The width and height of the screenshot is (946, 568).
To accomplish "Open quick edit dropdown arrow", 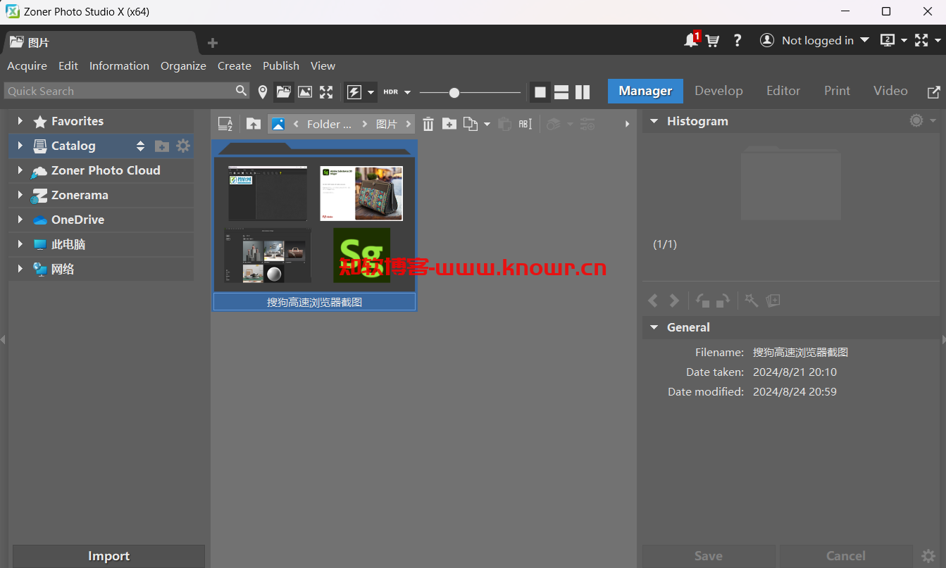I will click(x=371, y=92).
